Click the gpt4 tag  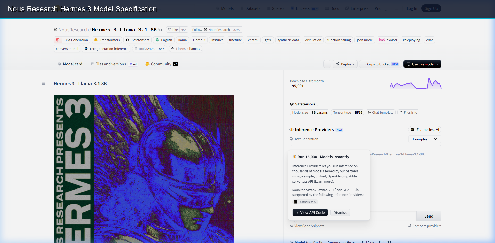(268, 40)
